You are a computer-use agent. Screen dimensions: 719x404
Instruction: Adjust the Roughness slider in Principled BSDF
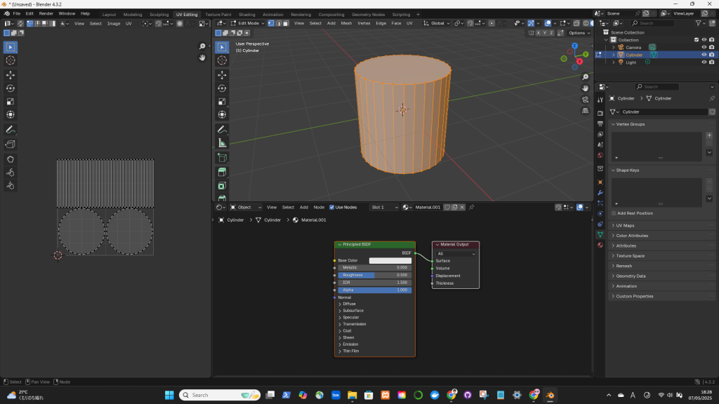click(374, 275)
